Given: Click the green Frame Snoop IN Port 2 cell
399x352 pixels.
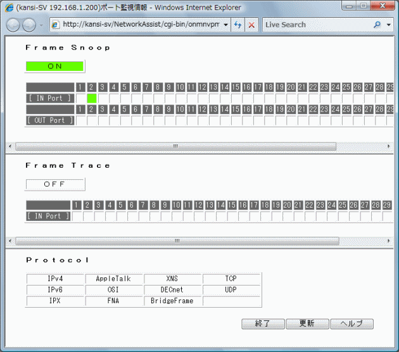Looking at the screenshot, I should coord(92,98).
